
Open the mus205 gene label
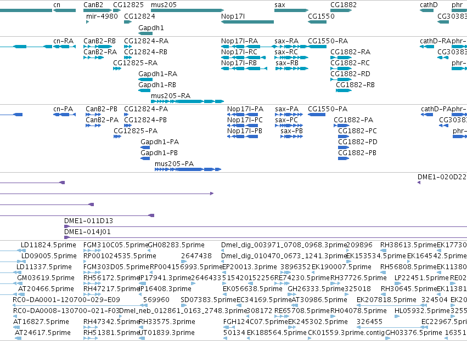pyautogui.click(x=164, y=5)
